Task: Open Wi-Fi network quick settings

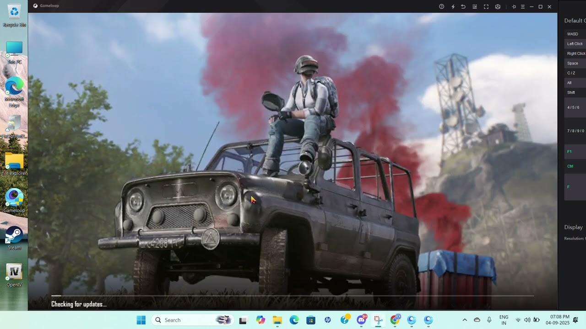Action: 518,320
